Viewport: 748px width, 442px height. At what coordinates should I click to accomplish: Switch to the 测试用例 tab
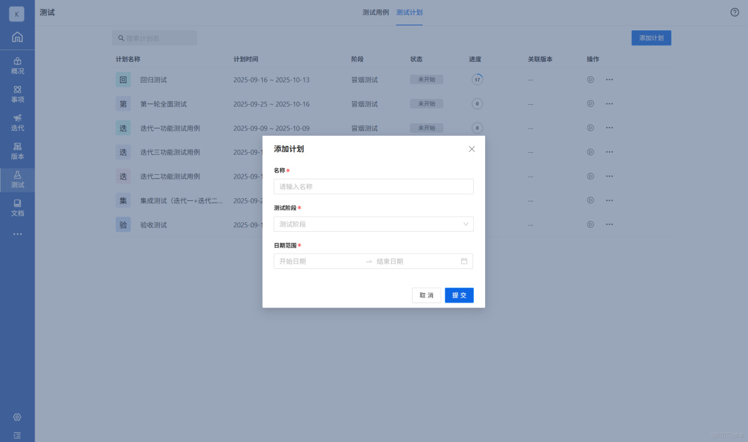pyautogui.click(x=375, y=12)
